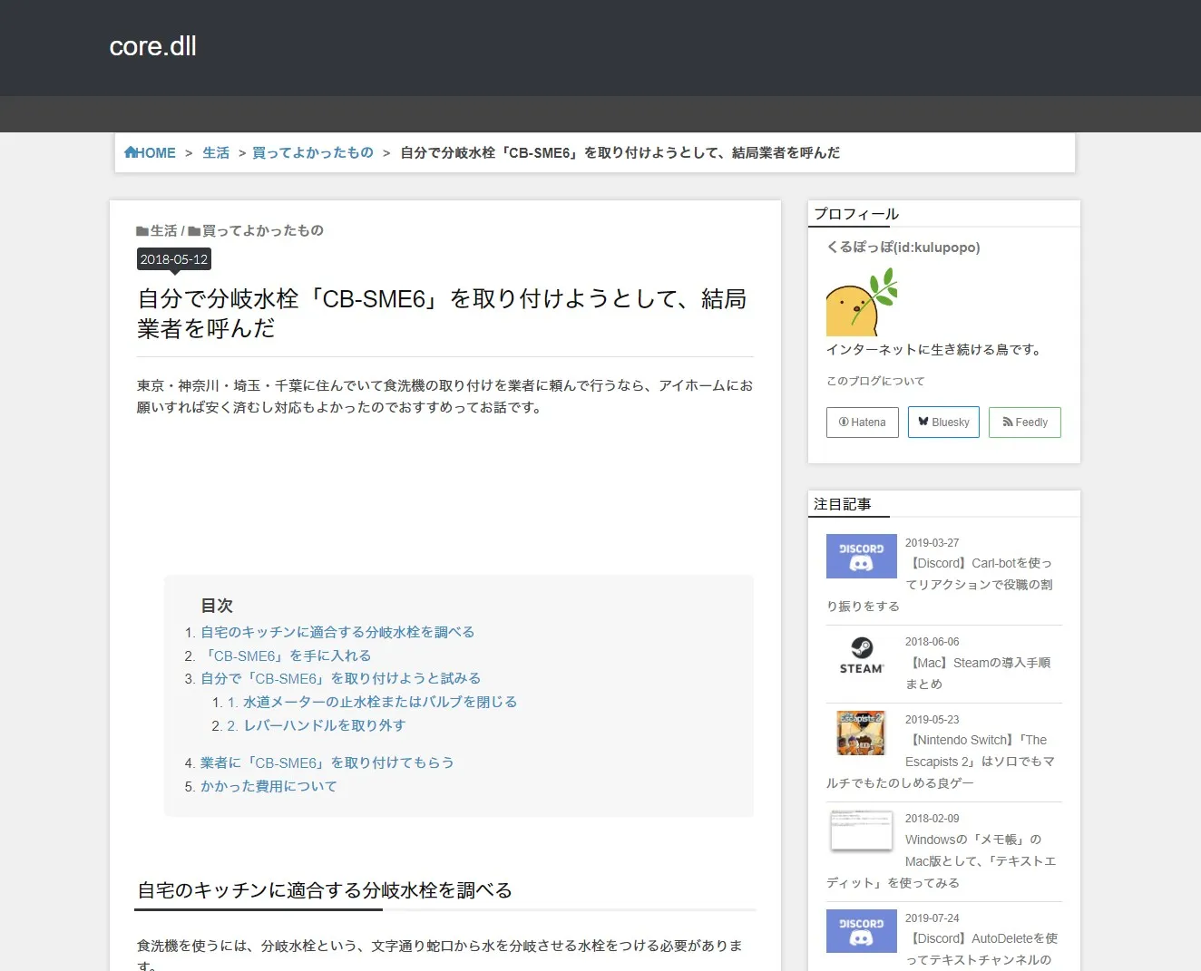Open Steam logo article thumbnail

point(862,655)
